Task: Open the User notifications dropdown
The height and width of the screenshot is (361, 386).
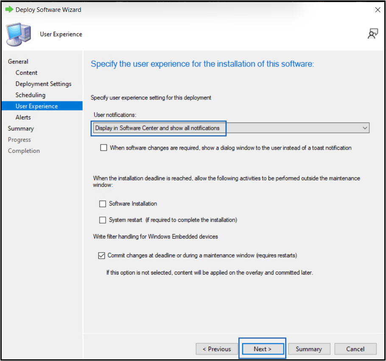Action: point(231,128)
